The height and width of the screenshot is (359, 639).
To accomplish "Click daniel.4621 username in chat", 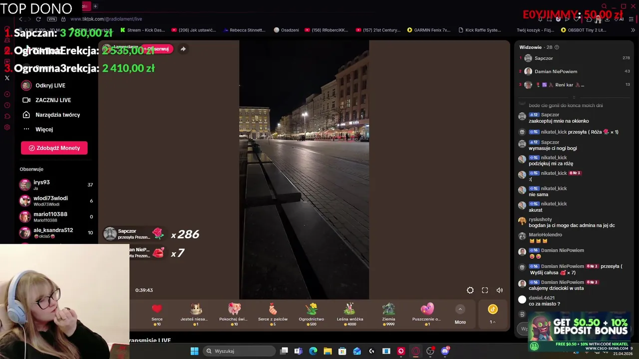I will (x=542, y=298).
